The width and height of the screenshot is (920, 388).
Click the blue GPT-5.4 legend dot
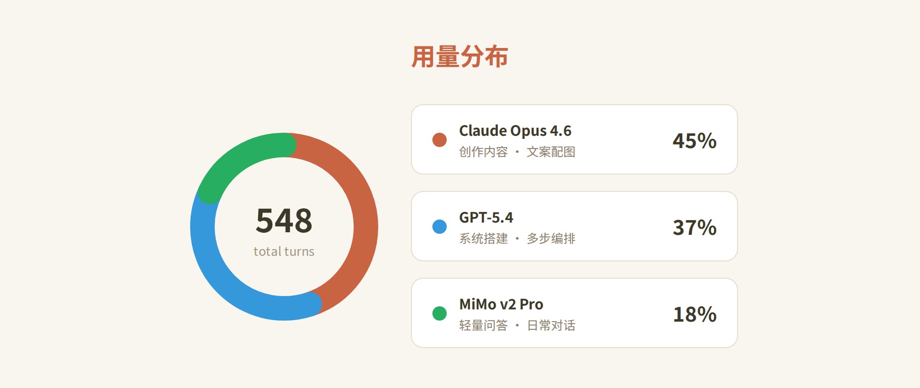pos(440,227)
